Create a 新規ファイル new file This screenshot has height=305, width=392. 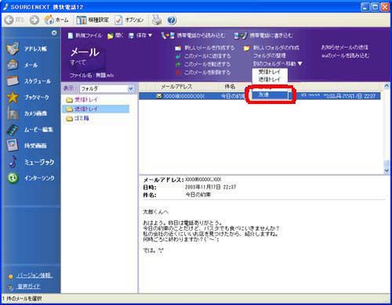tap(85, 35)
